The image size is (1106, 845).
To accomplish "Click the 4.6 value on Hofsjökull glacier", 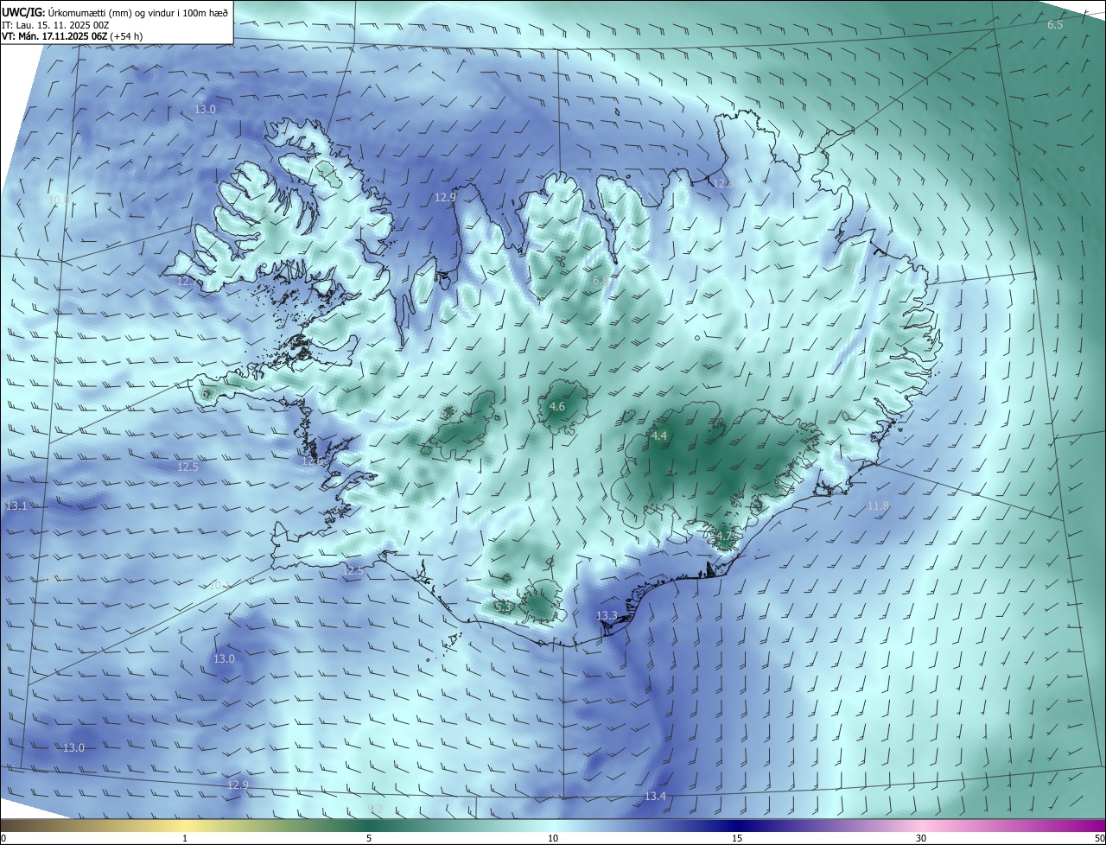I will [x=557, y=407].
